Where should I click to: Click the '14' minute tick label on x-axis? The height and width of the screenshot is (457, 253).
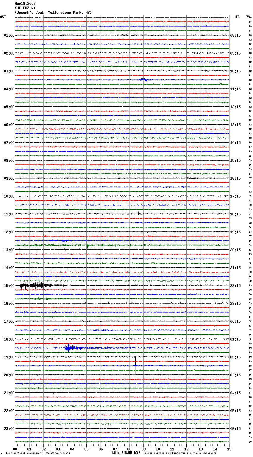click(215, 449)
